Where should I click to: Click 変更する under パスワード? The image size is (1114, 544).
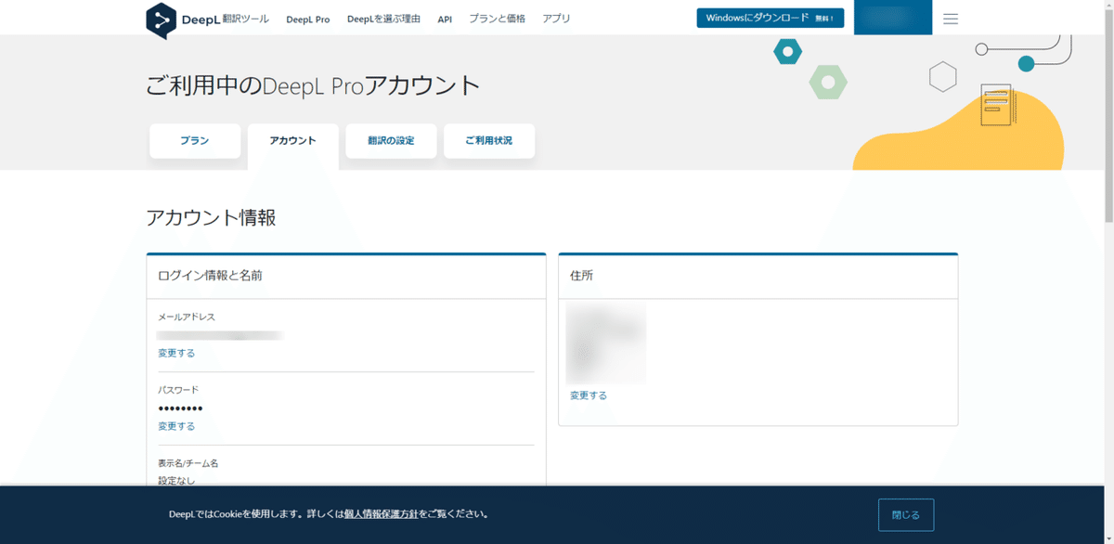pos(176,426)
